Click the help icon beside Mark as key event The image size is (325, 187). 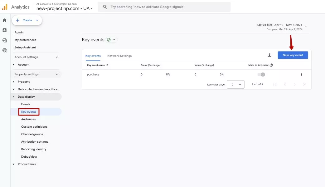coord(271,65)
